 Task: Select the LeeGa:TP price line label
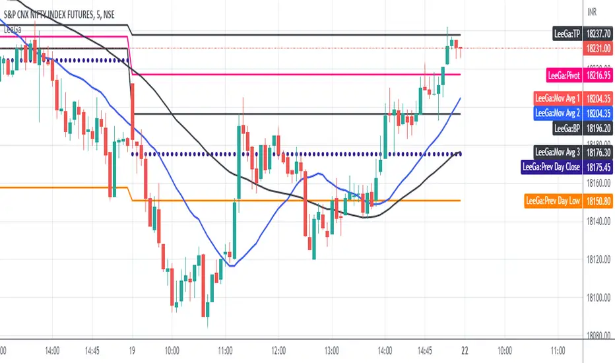coord(566,34)
